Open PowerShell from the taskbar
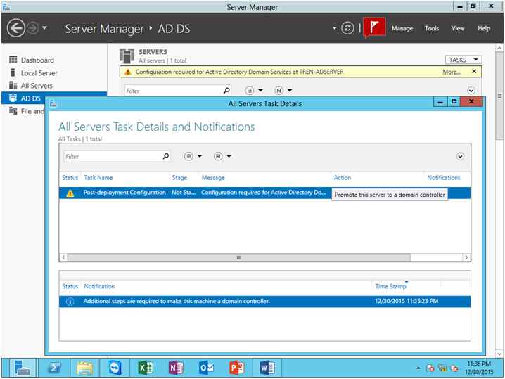The width and height of the screenshot is (505, 379). 54,368
